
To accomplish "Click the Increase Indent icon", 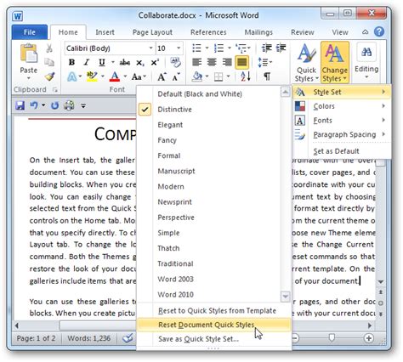I will (281, 48).
